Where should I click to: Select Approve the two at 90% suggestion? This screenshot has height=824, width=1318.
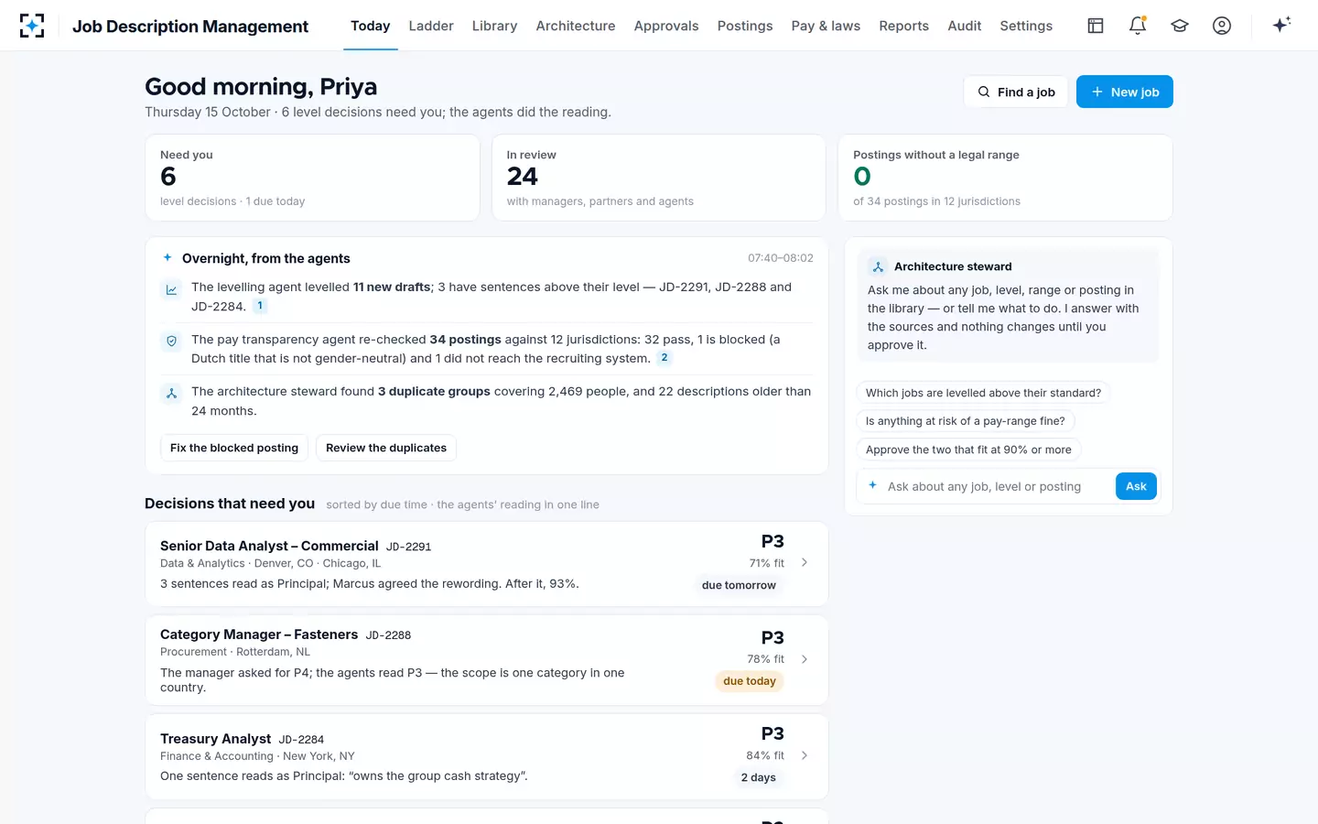point(968,450)
